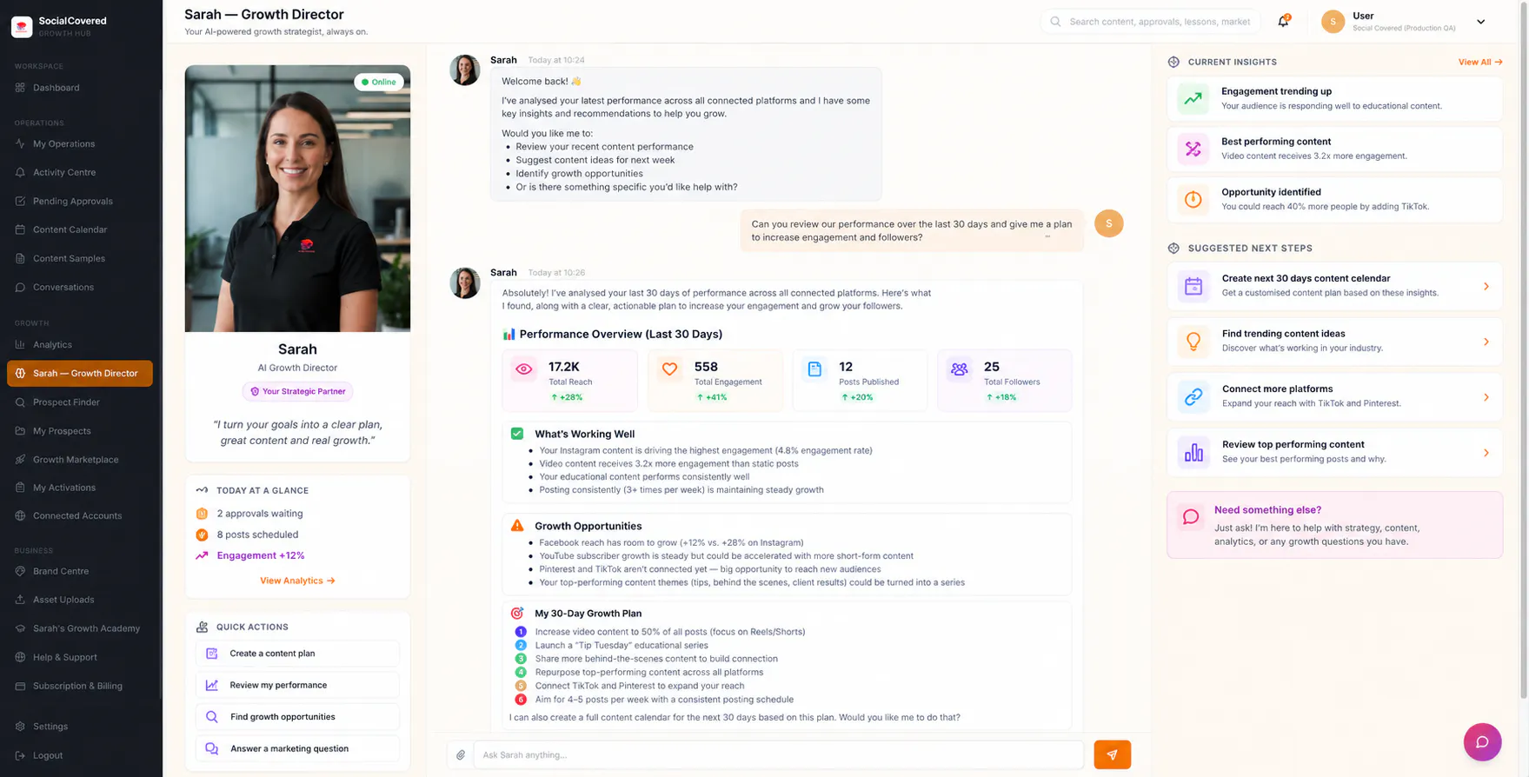Image resolution: width=1529 pixels, height=777 pixels.
Task: Click the '2 approvals waiting' text
Action: coord(260,514)
